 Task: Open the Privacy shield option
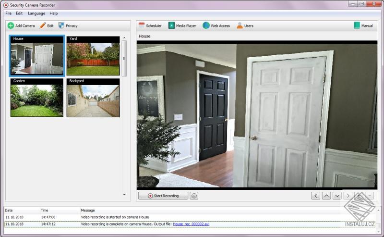coord(68,25)
